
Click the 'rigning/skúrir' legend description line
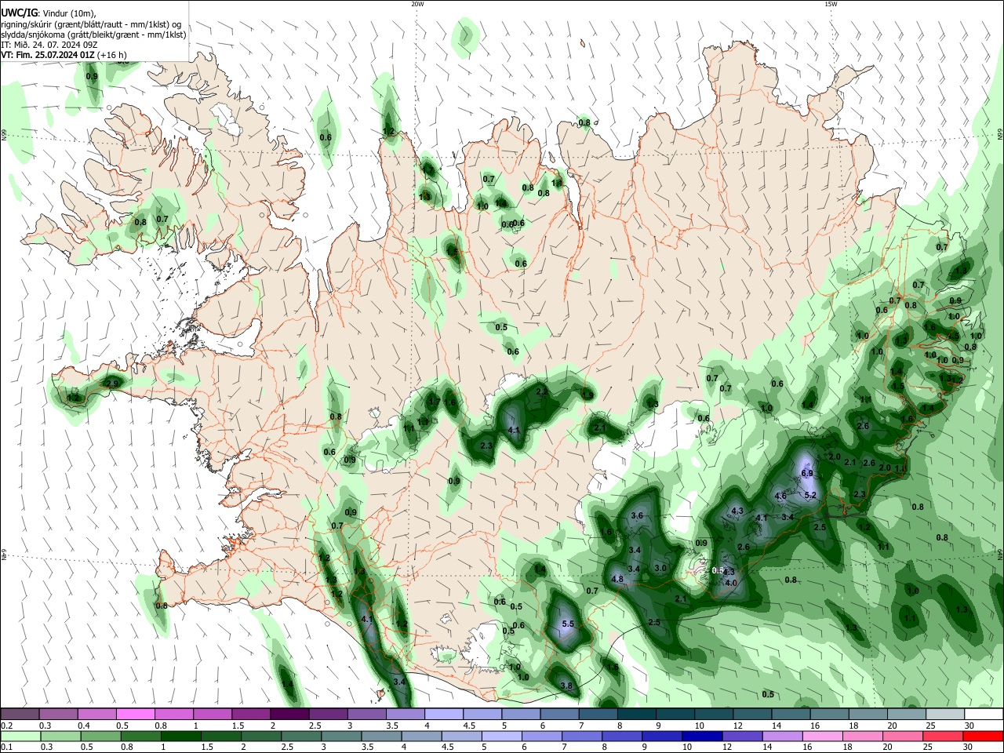click(90, 24)
